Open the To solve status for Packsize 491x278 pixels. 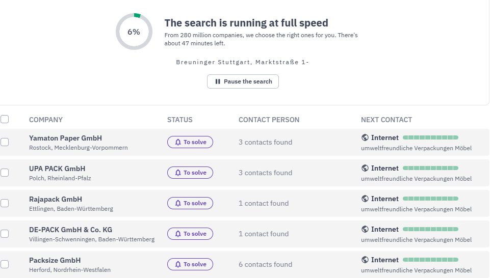190,264
